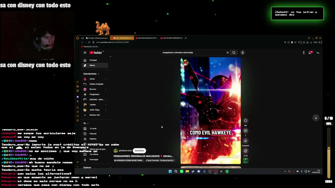Click the YouTube search magnifier button
Image resolution: width=335 pixels, height=188 pixels.
[234, 52]
